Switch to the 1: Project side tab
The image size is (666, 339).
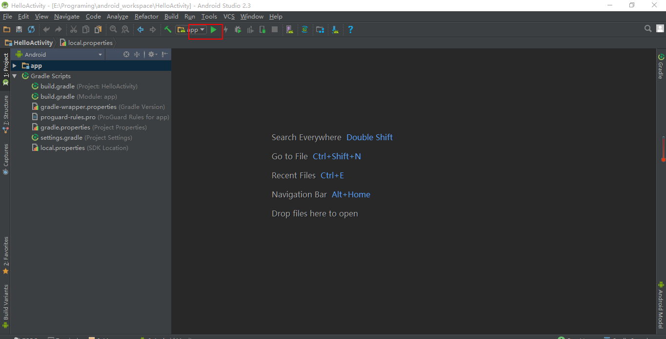pos(5,69)
